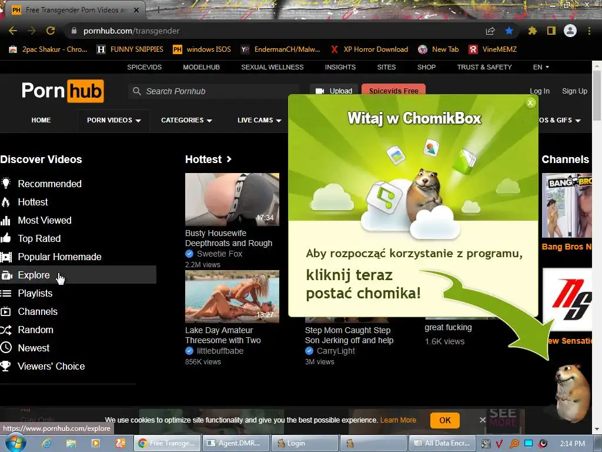The image size is (602, 452).
Task: Select the HOME navigation tab
Action: coord(41,120)
